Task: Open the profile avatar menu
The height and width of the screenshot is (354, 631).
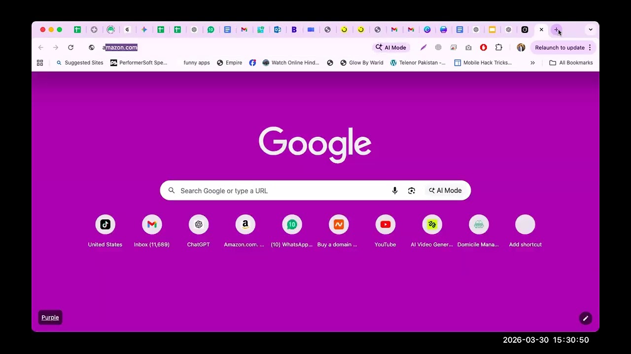Action: point(521,48)
